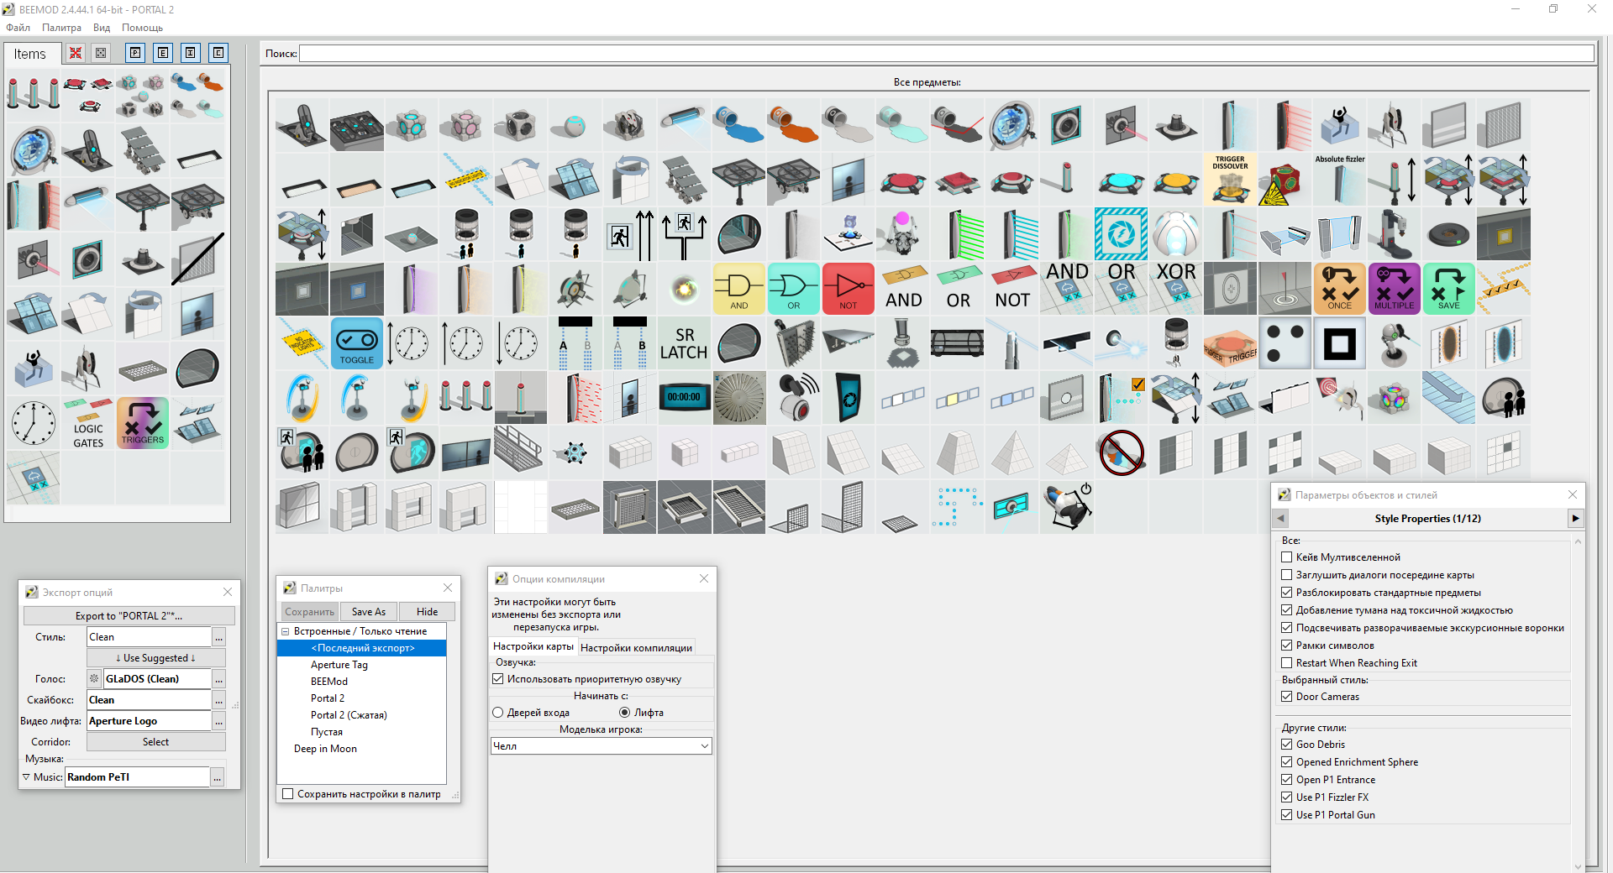Toggle the E window button in toolbar
This screenshot has width=1613, height=873.
point(163,53)
